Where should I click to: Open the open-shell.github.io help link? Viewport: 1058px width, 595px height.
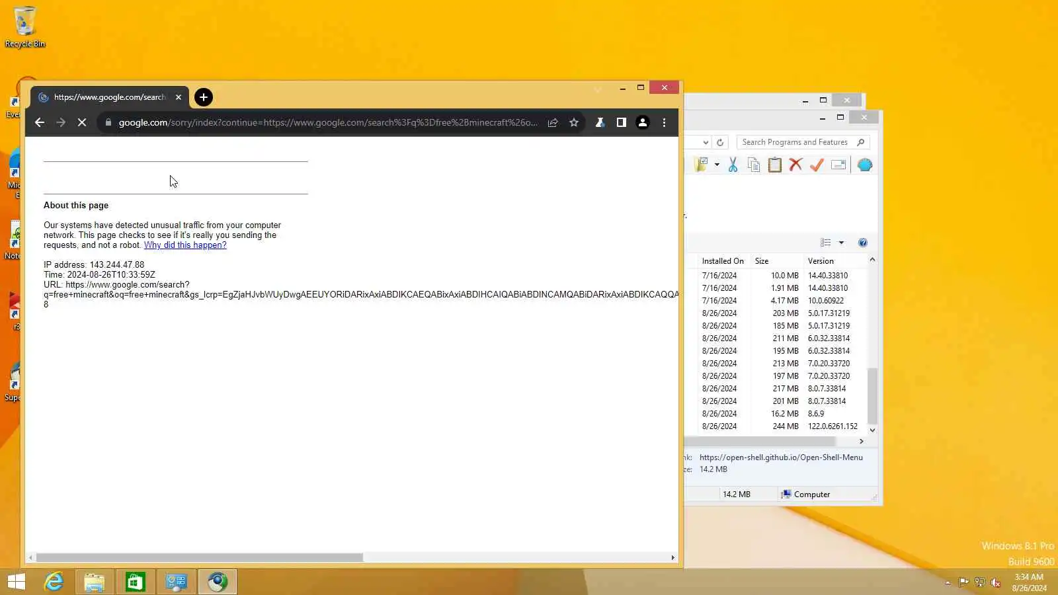(x=781, y=457)
